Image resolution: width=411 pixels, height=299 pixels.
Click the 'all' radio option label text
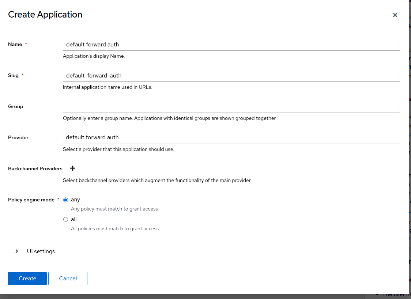tap(74, 219)
